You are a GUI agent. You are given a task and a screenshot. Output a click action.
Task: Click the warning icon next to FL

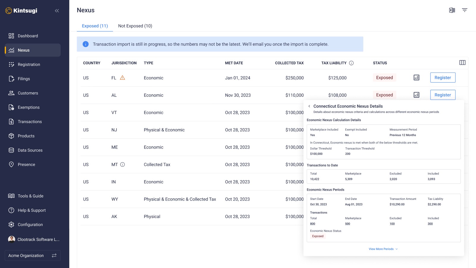(122, 78)
